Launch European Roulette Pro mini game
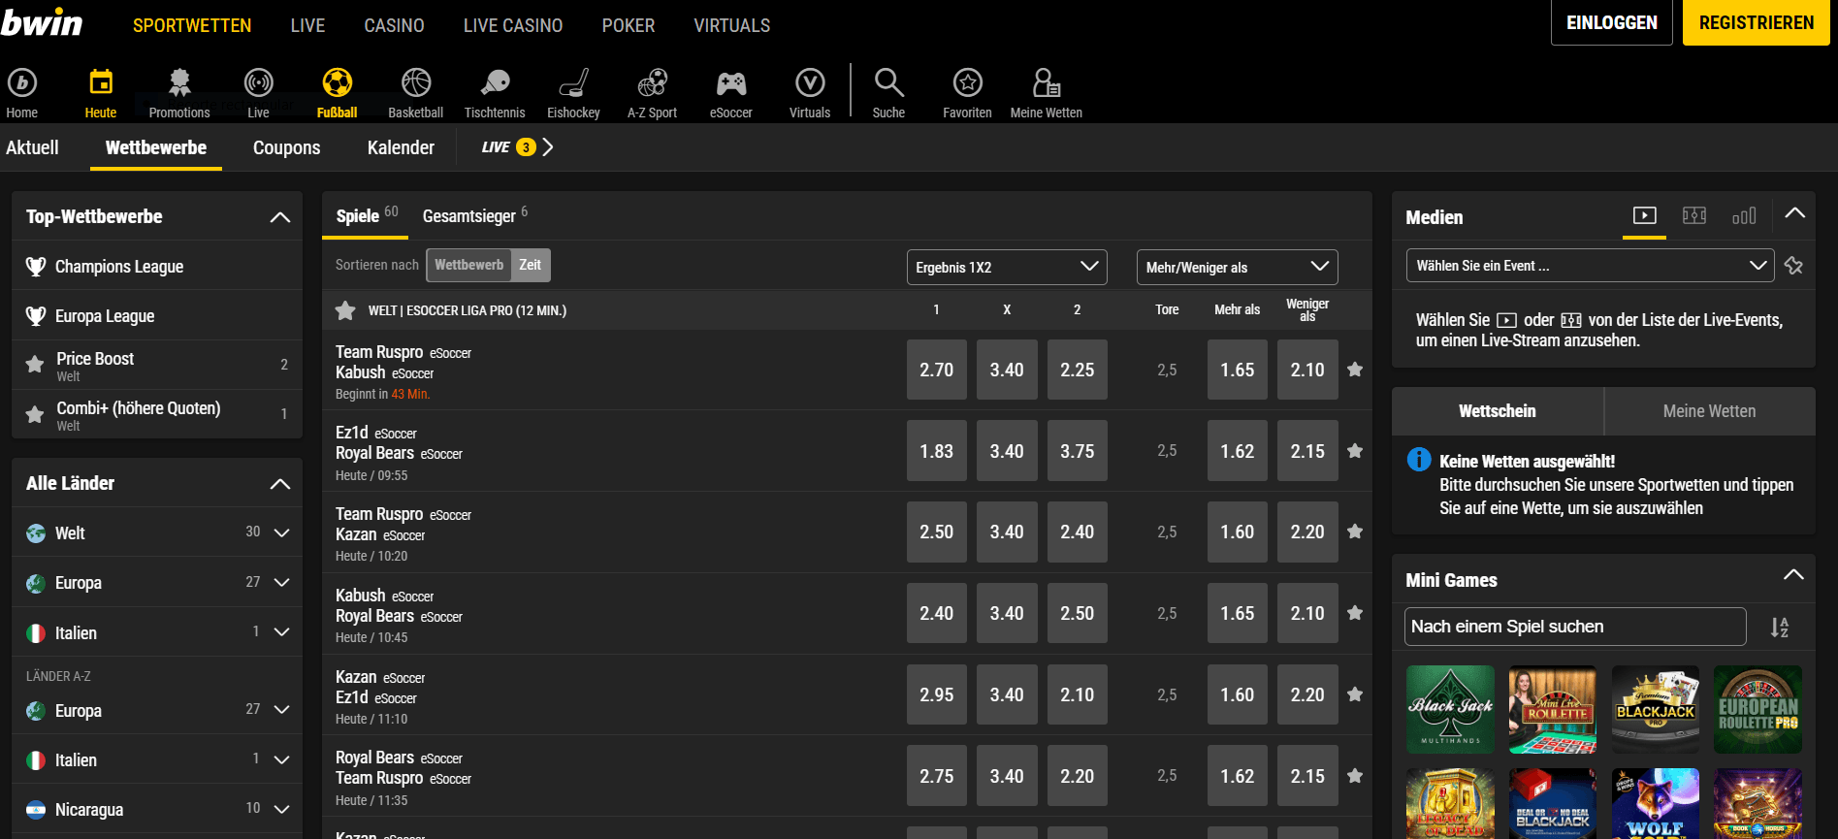 (x=1757, y=710)
